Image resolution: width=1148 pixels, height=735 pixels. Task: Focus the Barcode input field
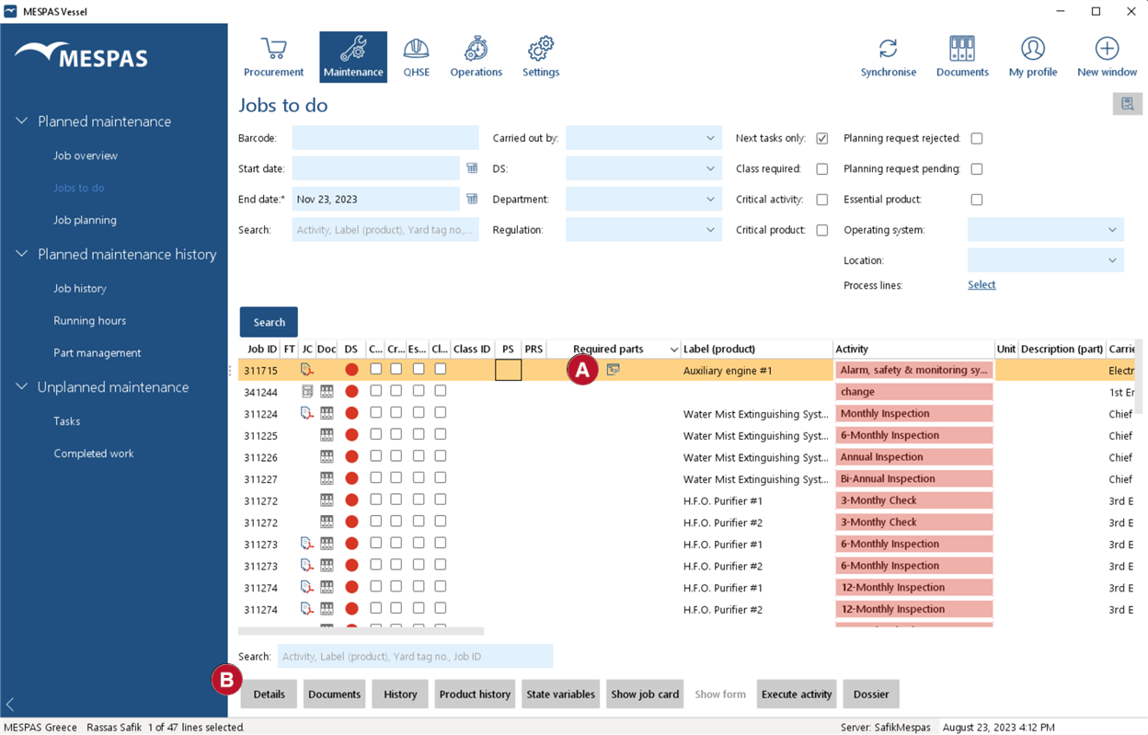point(385,138)
